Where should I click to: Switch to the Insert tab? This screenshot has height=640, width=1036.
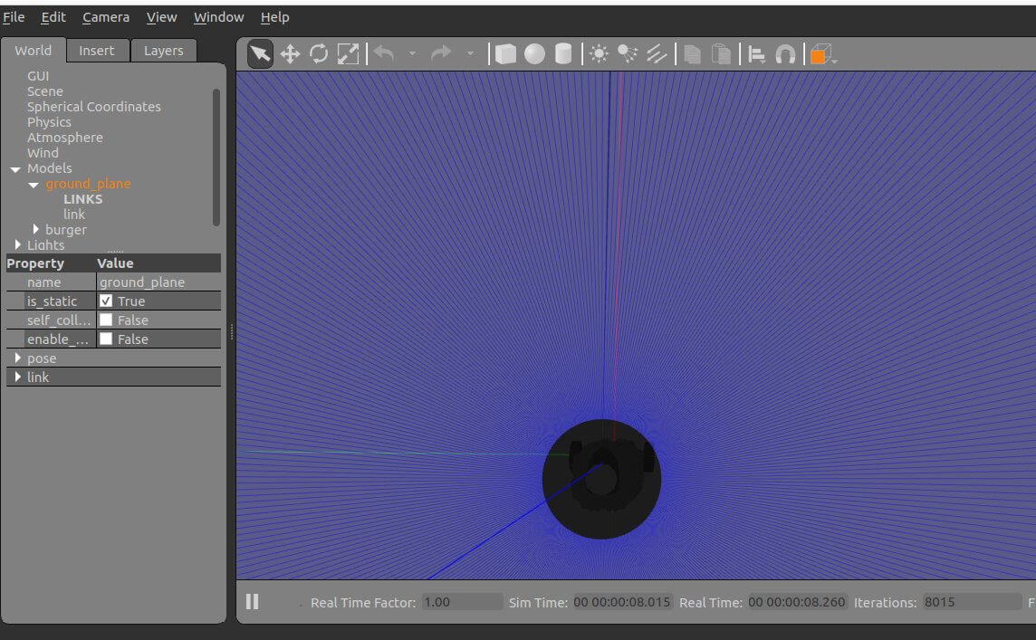coord(96,51)
